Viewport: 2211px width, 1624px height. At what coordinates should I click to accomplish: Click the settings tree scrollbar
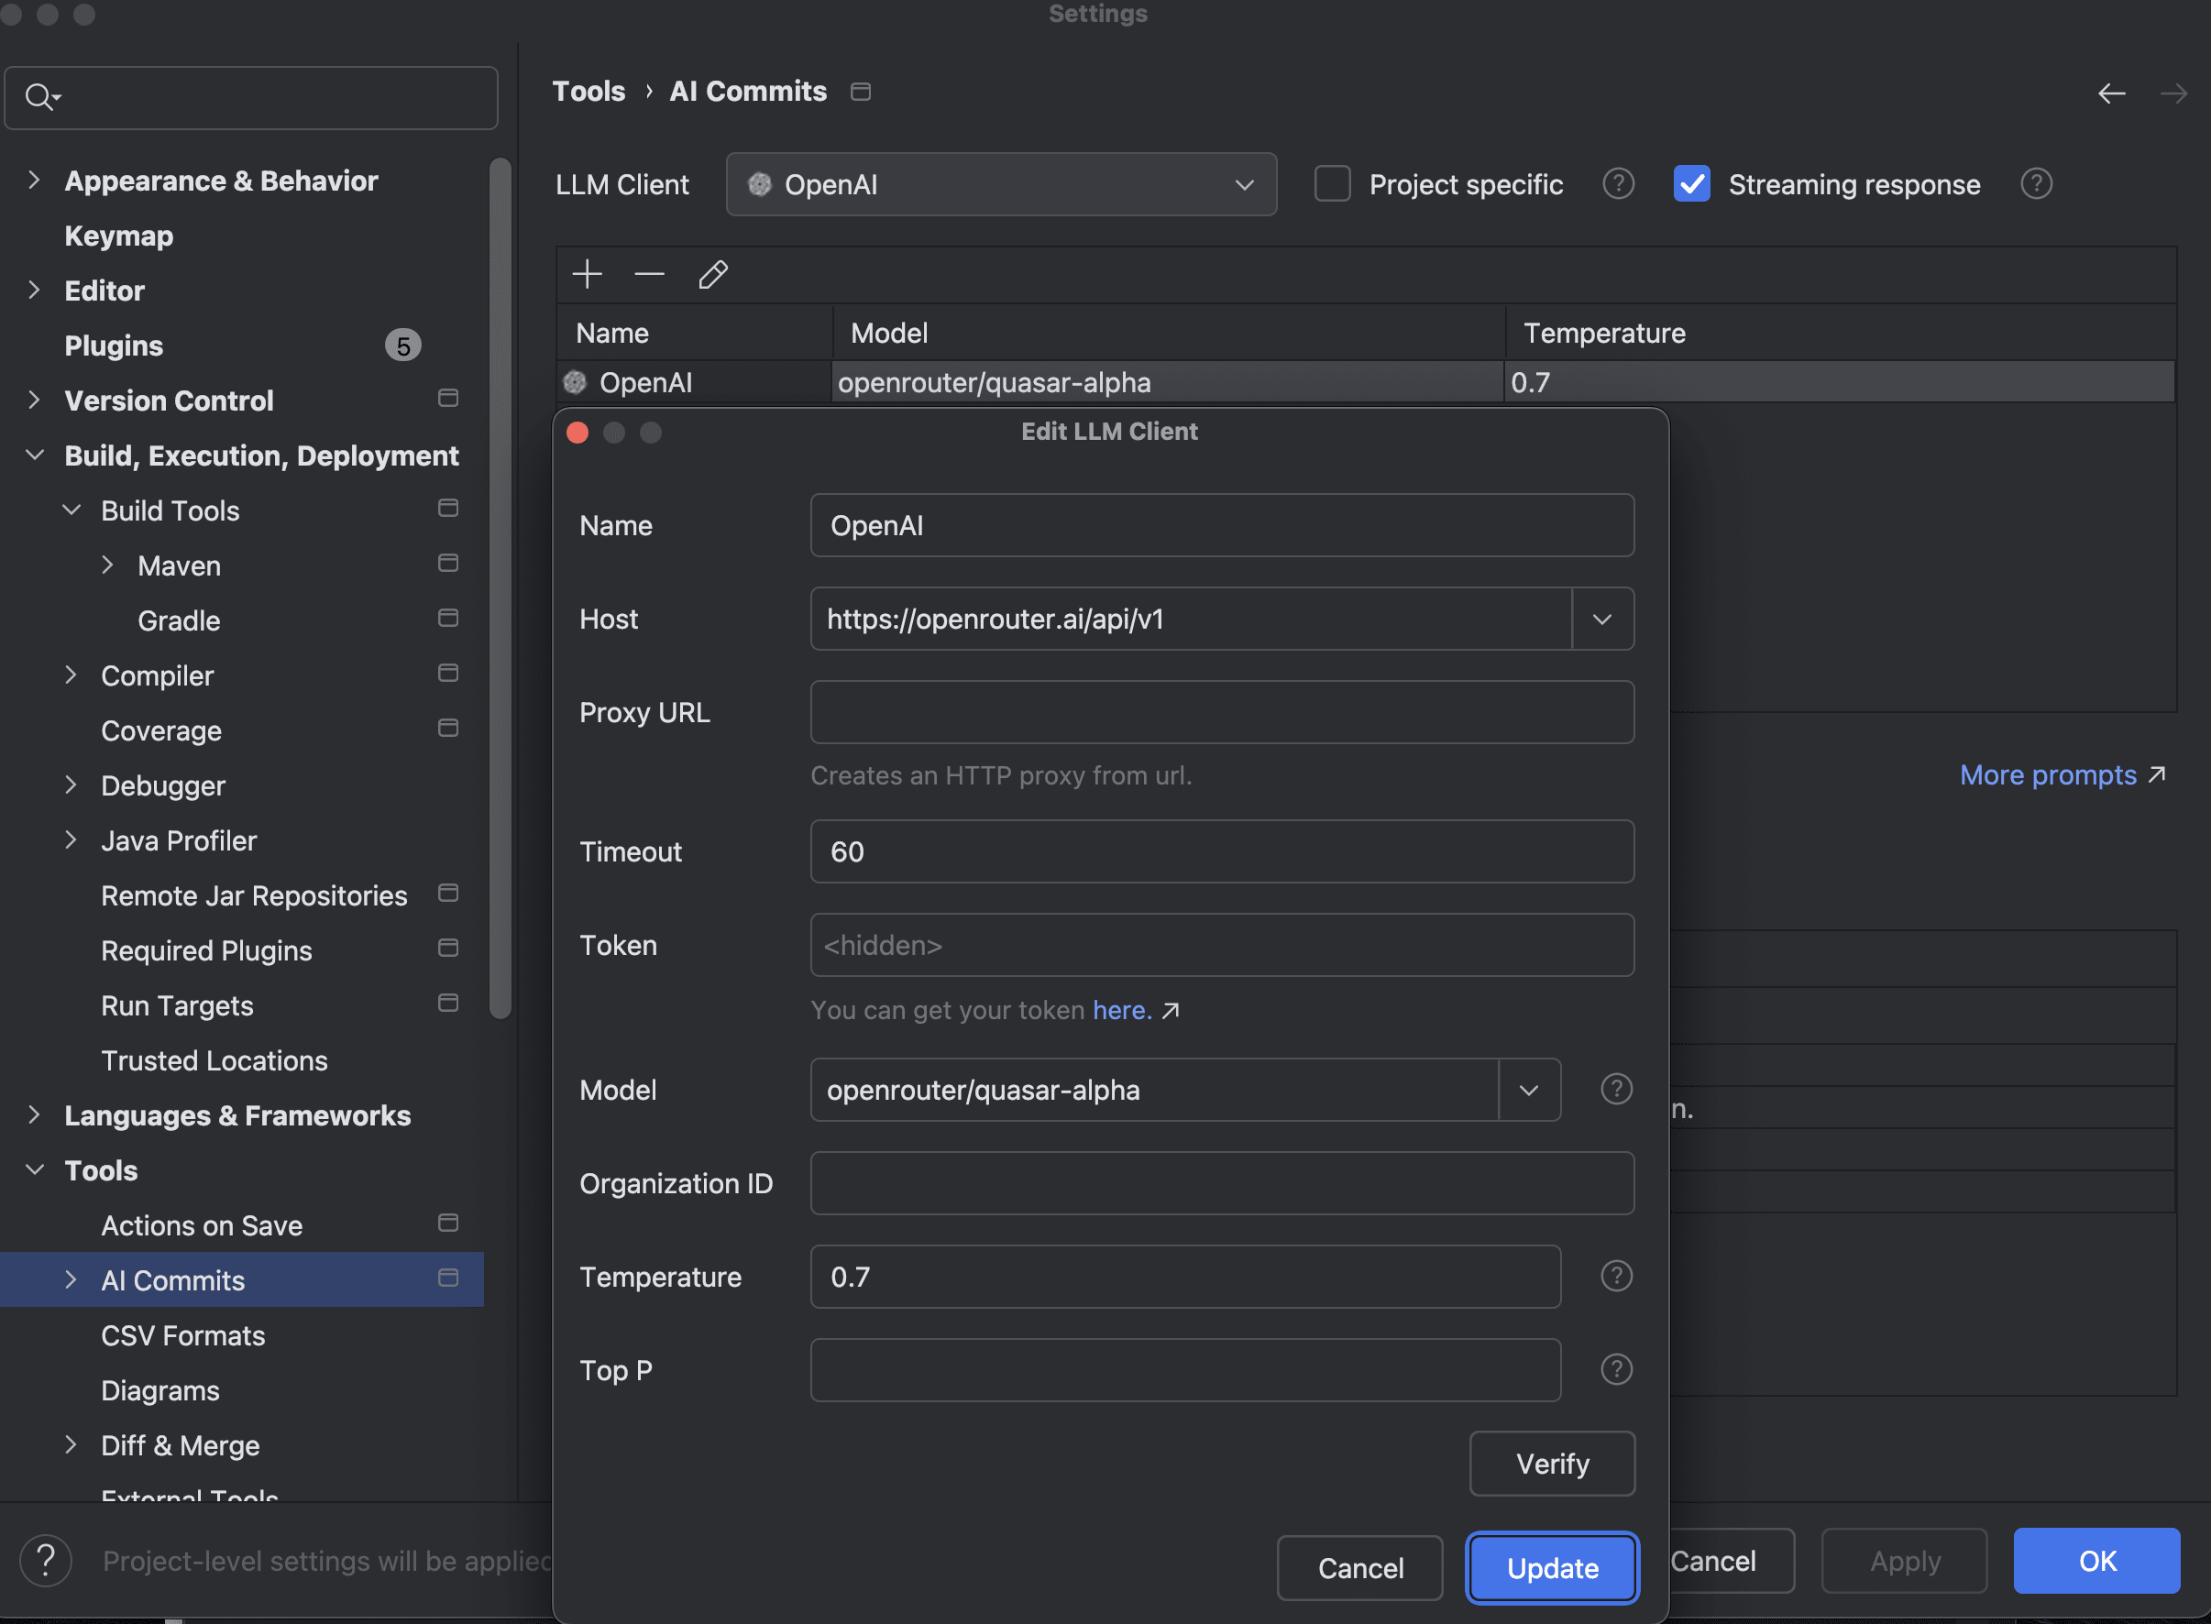pyautogui.click(x=500, y=587)
